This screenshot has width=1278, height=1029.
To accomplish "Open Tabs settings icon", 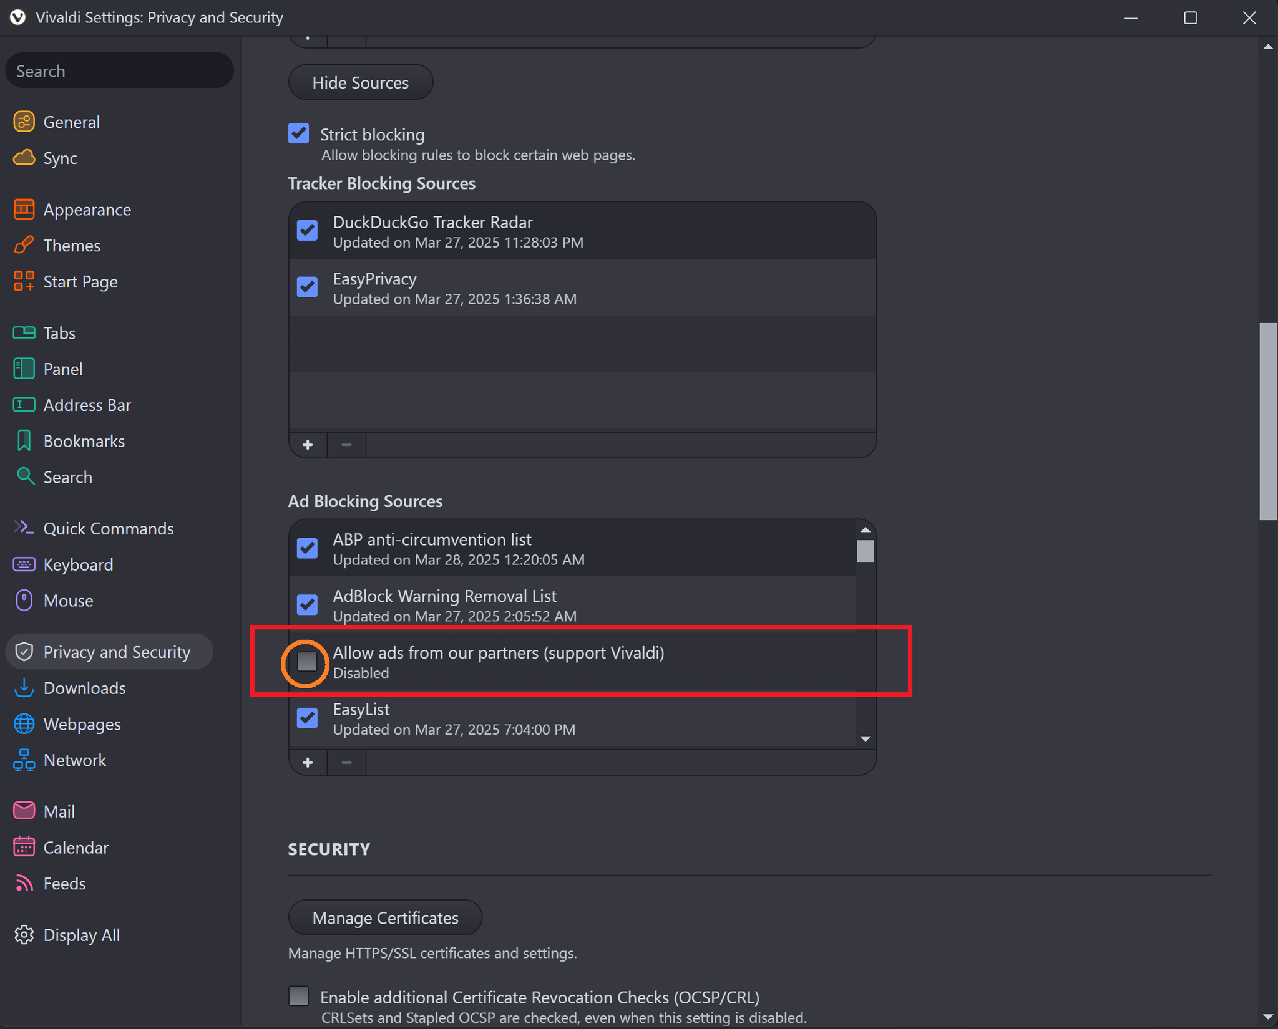I will click(x=24, y=332).
